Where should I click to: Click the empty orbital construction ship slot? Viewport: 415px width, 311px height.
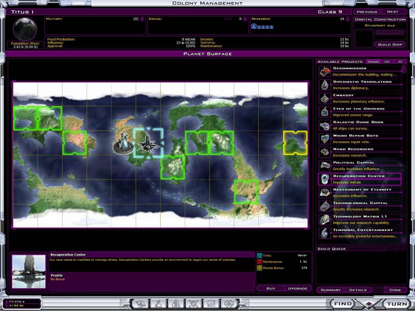[x=364, y=38]
